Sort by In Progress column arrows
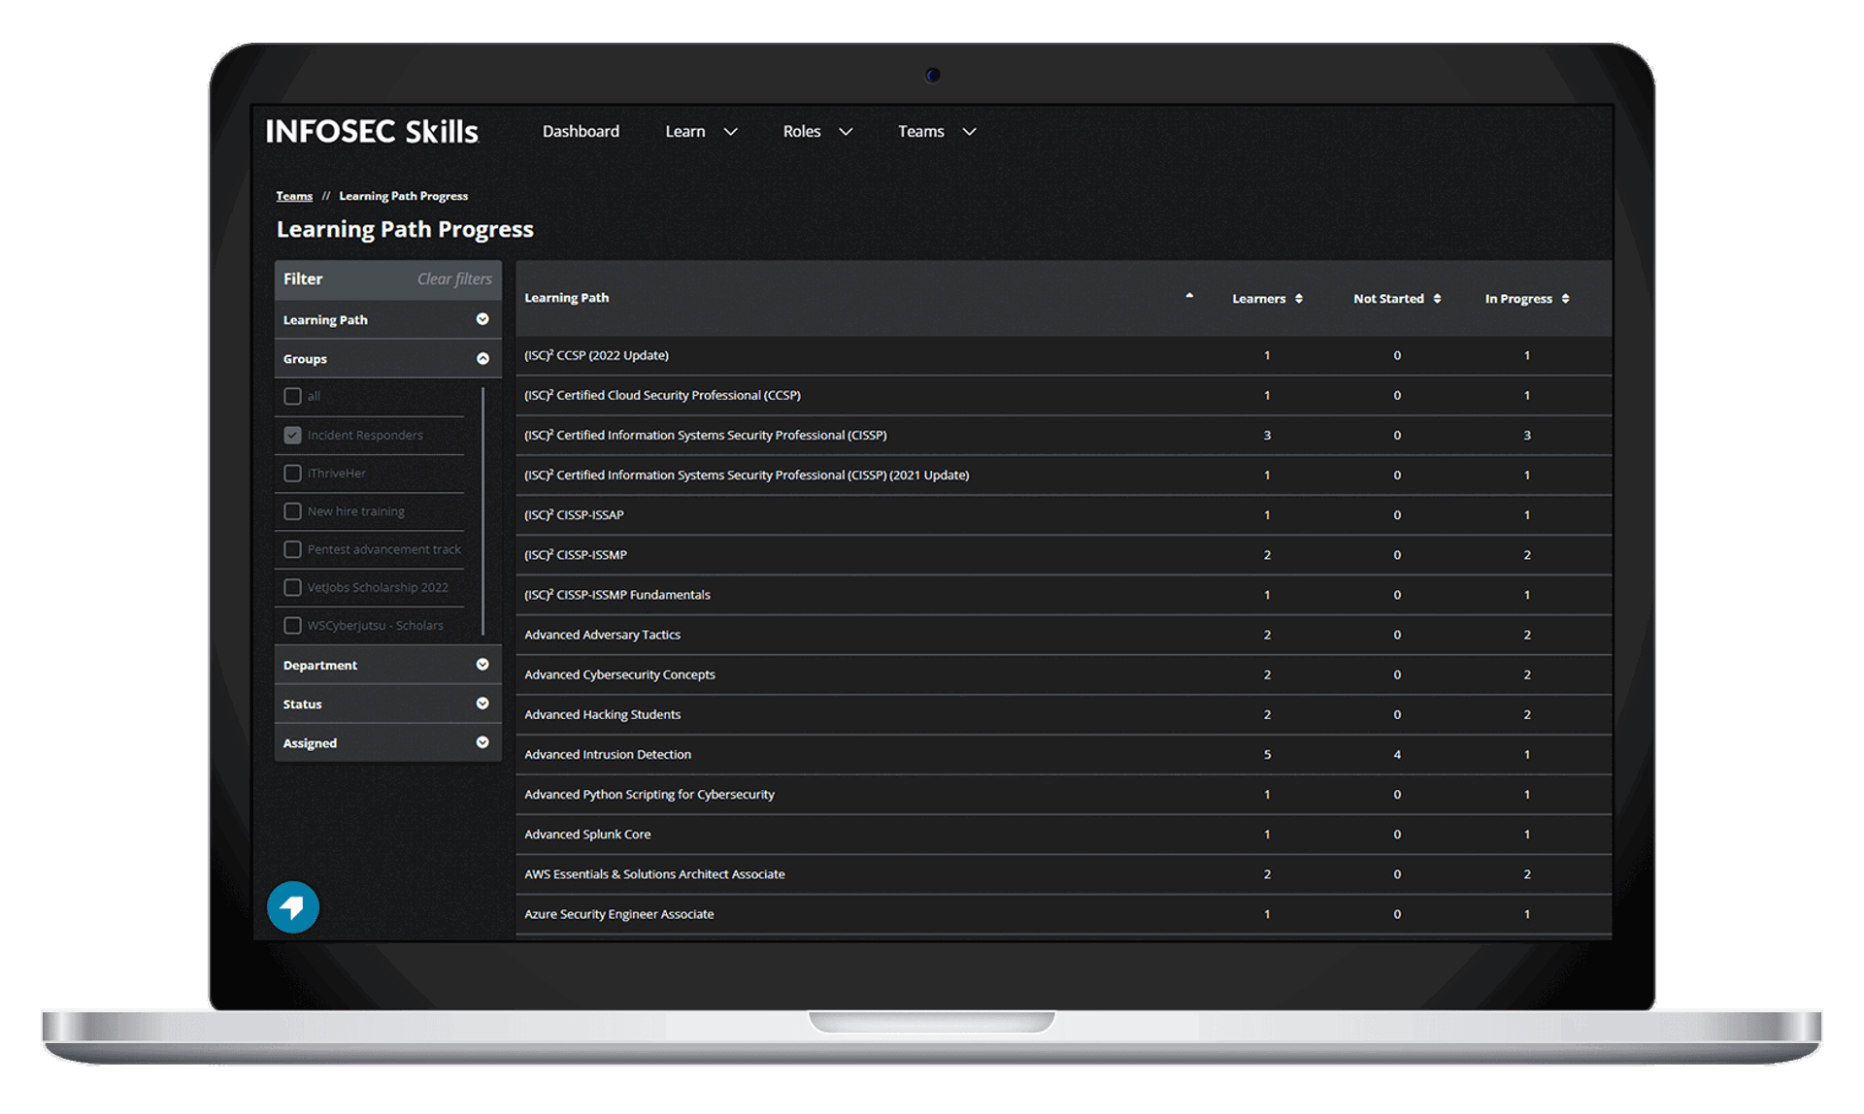The image size is (1864, 1114). (1565, 299)
